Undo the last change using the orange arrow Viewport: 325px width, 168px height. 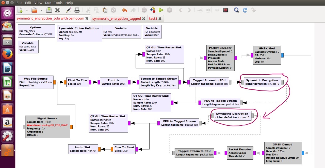124,10
